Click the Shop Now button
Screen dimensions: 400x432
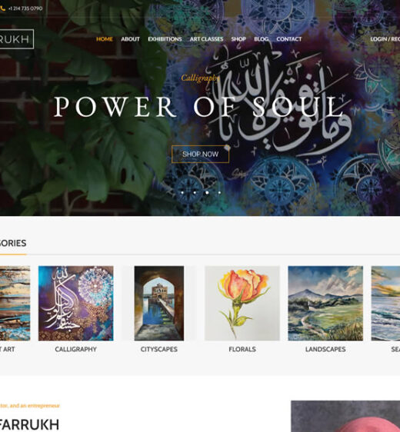pos(201,154)
